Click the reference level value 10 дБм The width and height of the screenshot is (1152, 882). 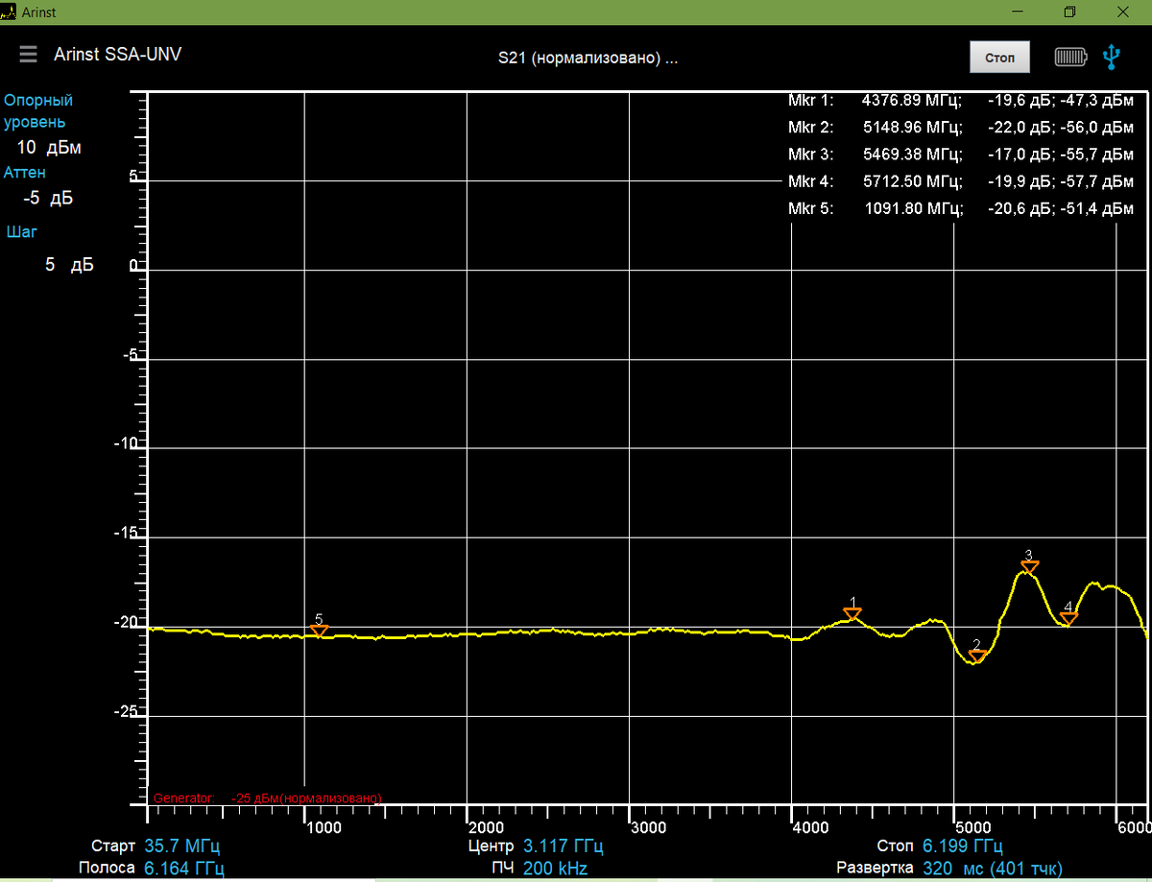click(49, 148)
